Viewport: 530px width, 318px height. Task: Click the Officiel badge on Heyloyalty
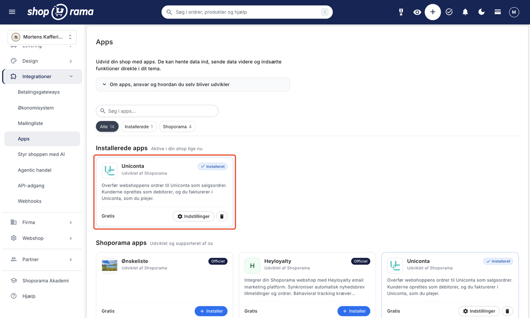pos(361,261)
